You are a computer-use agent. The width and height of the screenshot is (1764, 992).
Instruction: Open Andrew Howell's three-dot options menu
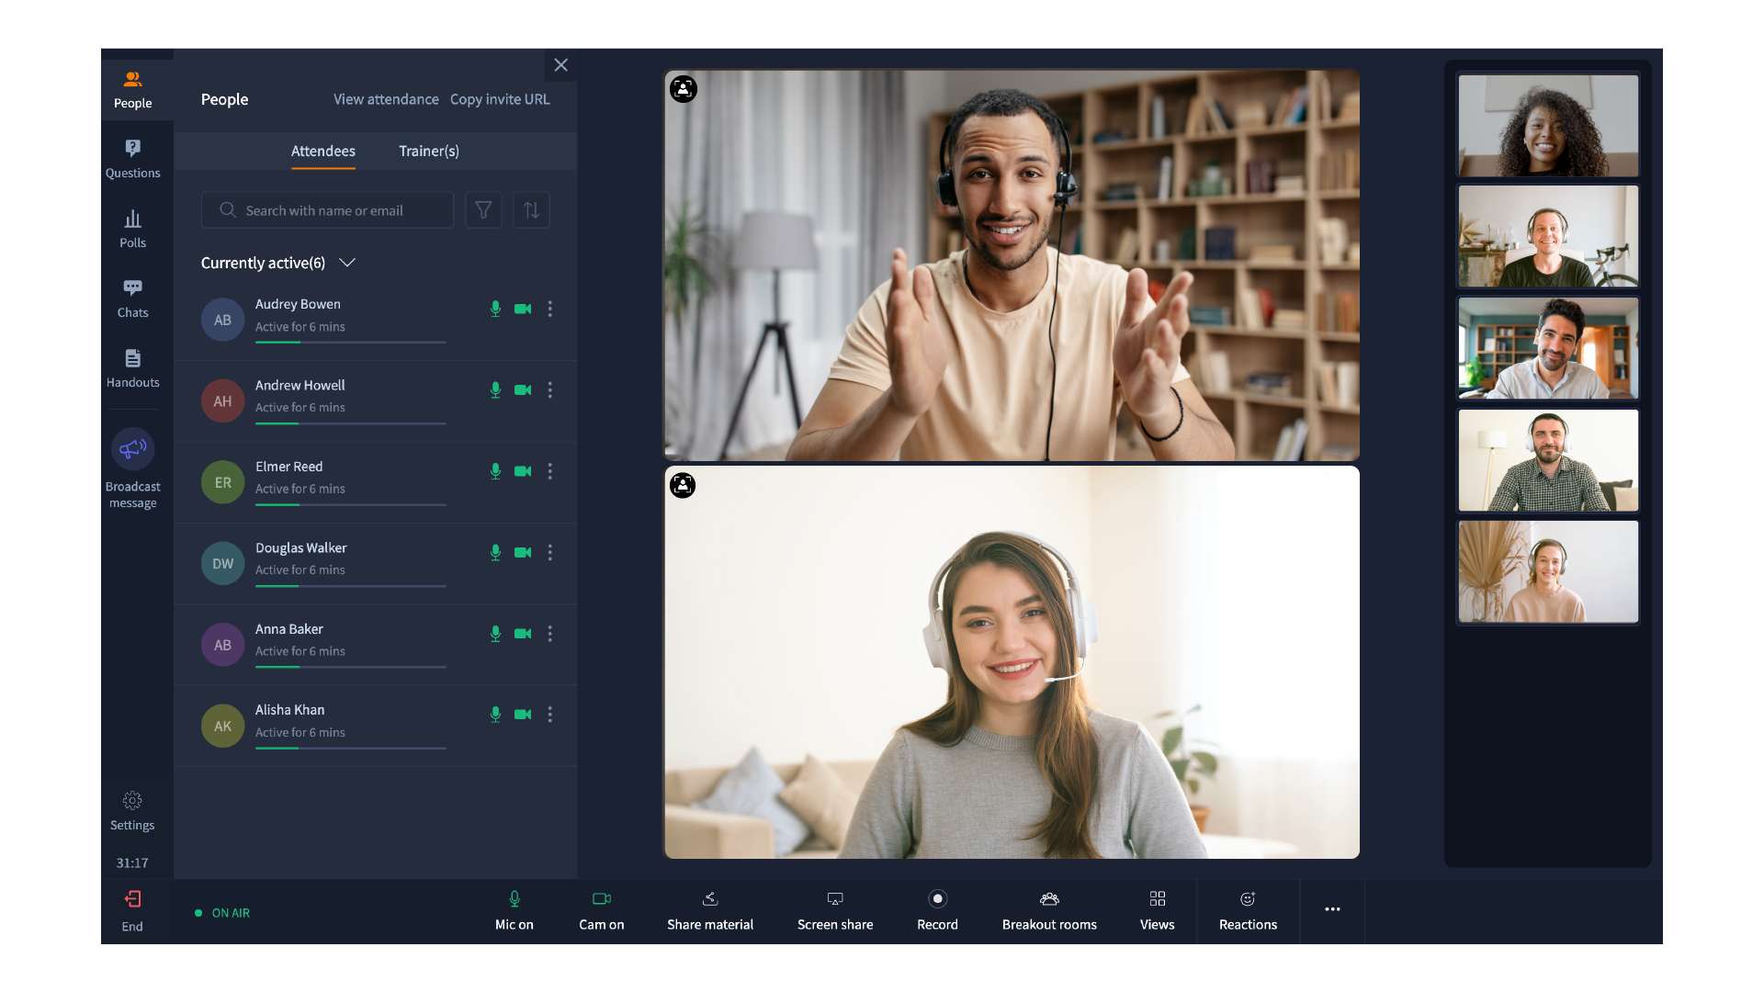tap(550, 390)
